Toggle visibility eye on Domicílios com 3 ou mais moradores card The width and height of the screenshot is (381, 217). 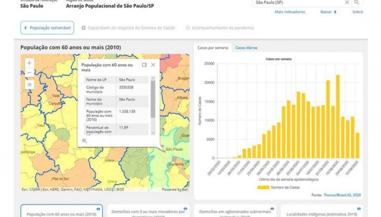(x=185, y=209)
